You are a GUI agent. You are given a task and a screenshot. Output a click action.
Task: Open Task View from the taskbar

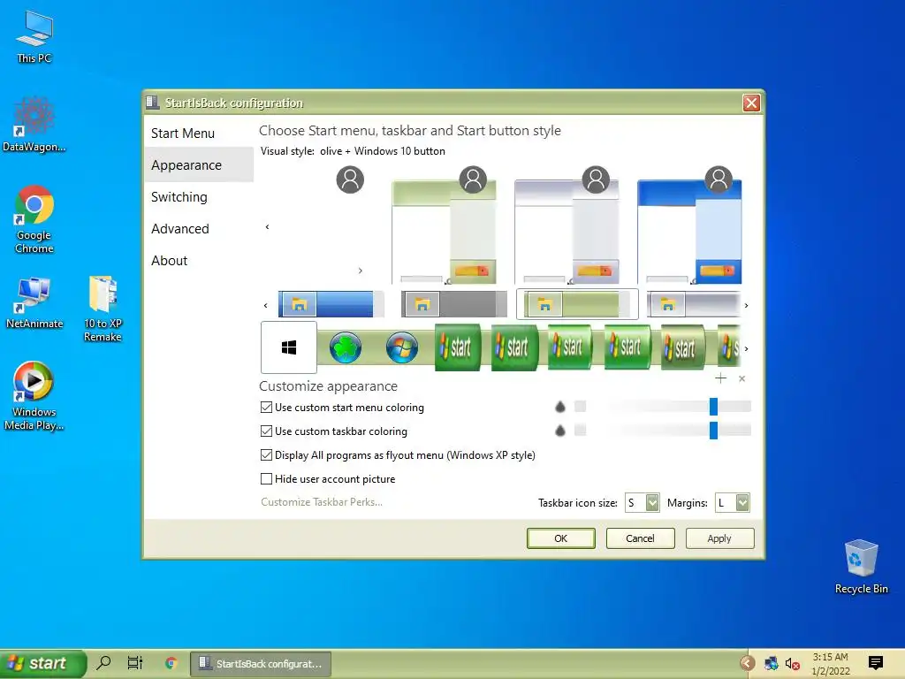pos(135,663)
